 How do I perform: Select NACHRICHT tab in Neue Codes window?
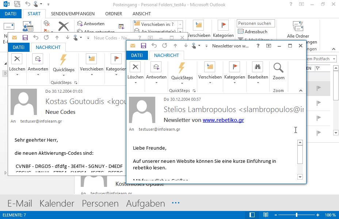tap(48, 47)
